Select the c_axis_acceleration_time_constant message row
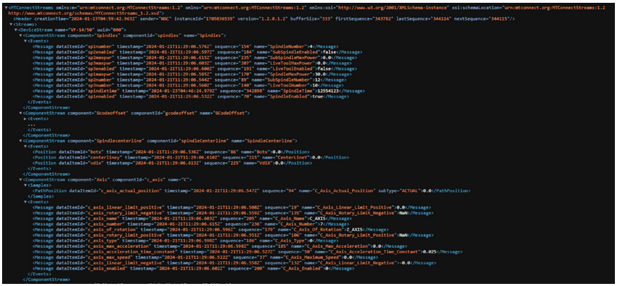This screenshot has width=617, height=286. click(247, 252)
